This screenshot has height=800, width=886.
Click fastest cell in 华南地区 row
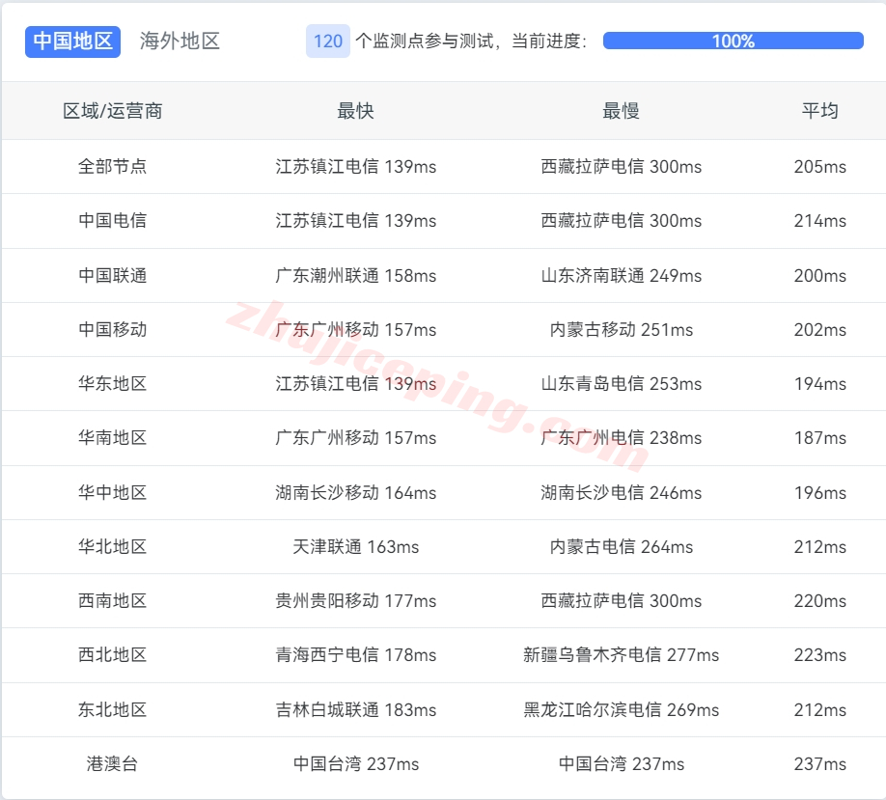[x=355, y=437]
